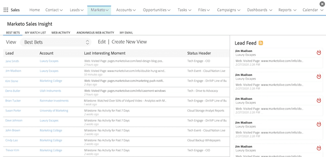Open lead Jim Madison in the table

click(x=13, y=71)
